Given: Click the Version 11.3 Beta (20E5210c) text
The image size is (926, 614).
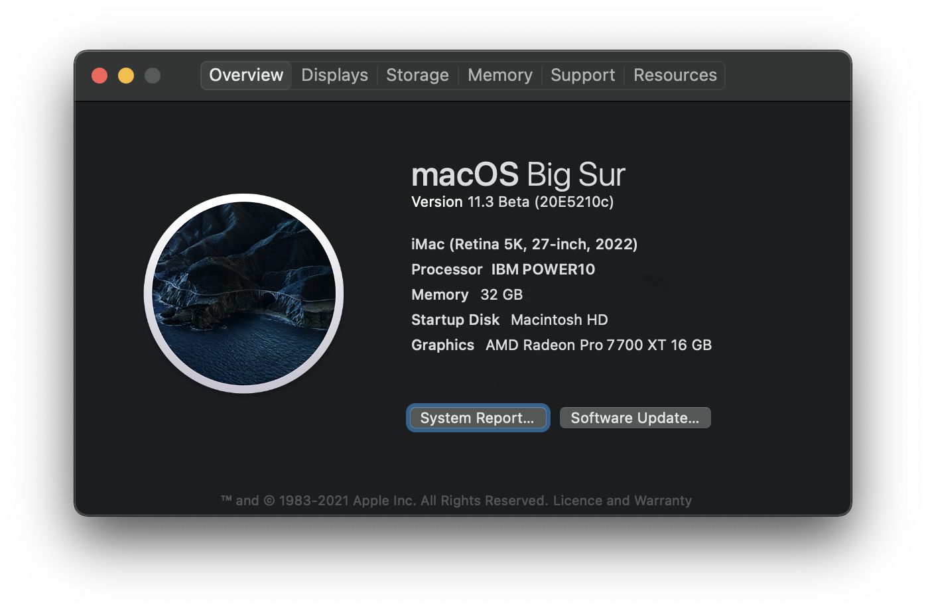Looking at the screenshot, I should (x=512, y=202).
